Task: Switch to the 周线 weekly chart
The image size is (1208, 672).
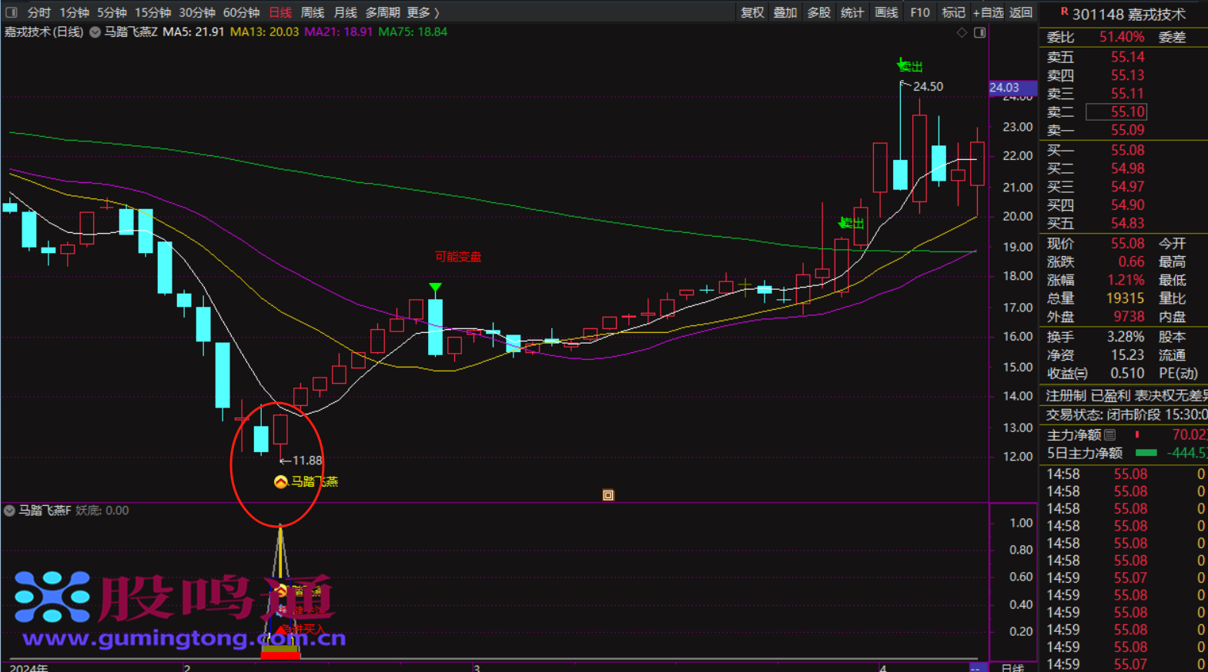Action: click(x=313, y=12)
